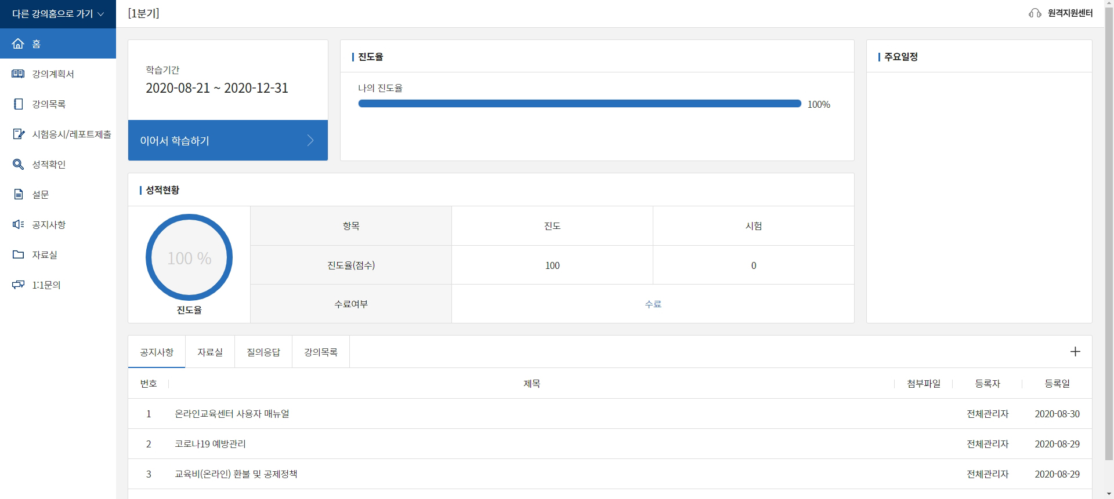Image resolution: width=1114 pixels, height=499 pixels.
Task: Open 공지사항 in the sidebar
Action: tap(58, 224)
